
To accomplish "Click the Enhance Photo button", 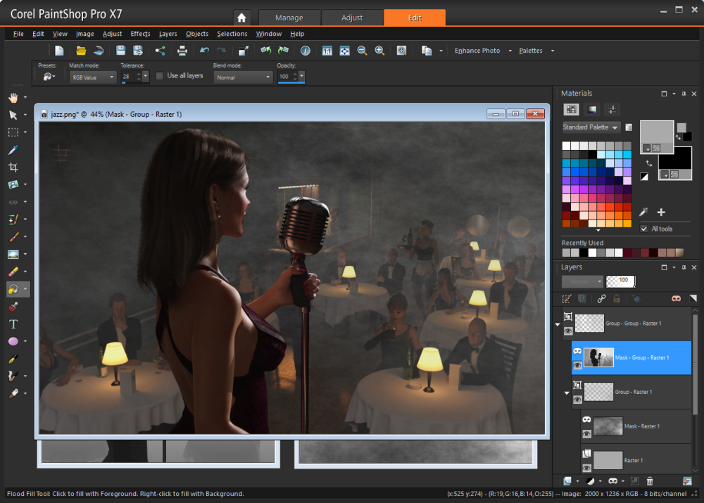I will (477, 51).
